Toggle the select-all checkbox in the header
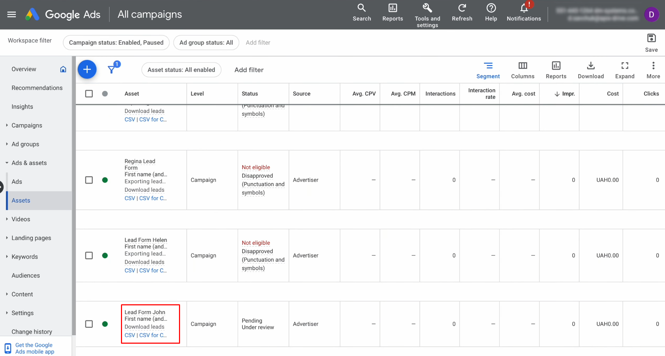The height and width of the screenshot is (356, 665). point(89,94)
